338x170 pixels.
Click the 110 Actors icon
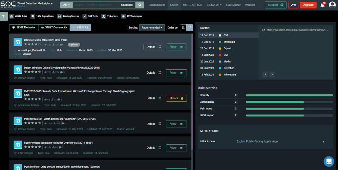pos(104,16)
